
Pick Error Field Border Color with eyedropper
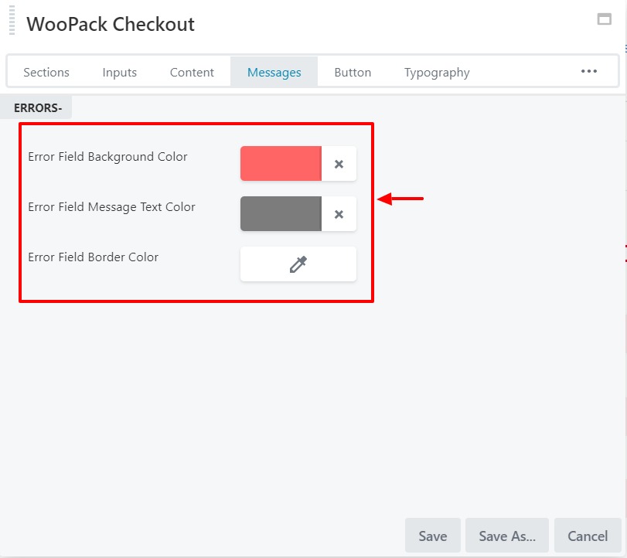pos(298,264)
